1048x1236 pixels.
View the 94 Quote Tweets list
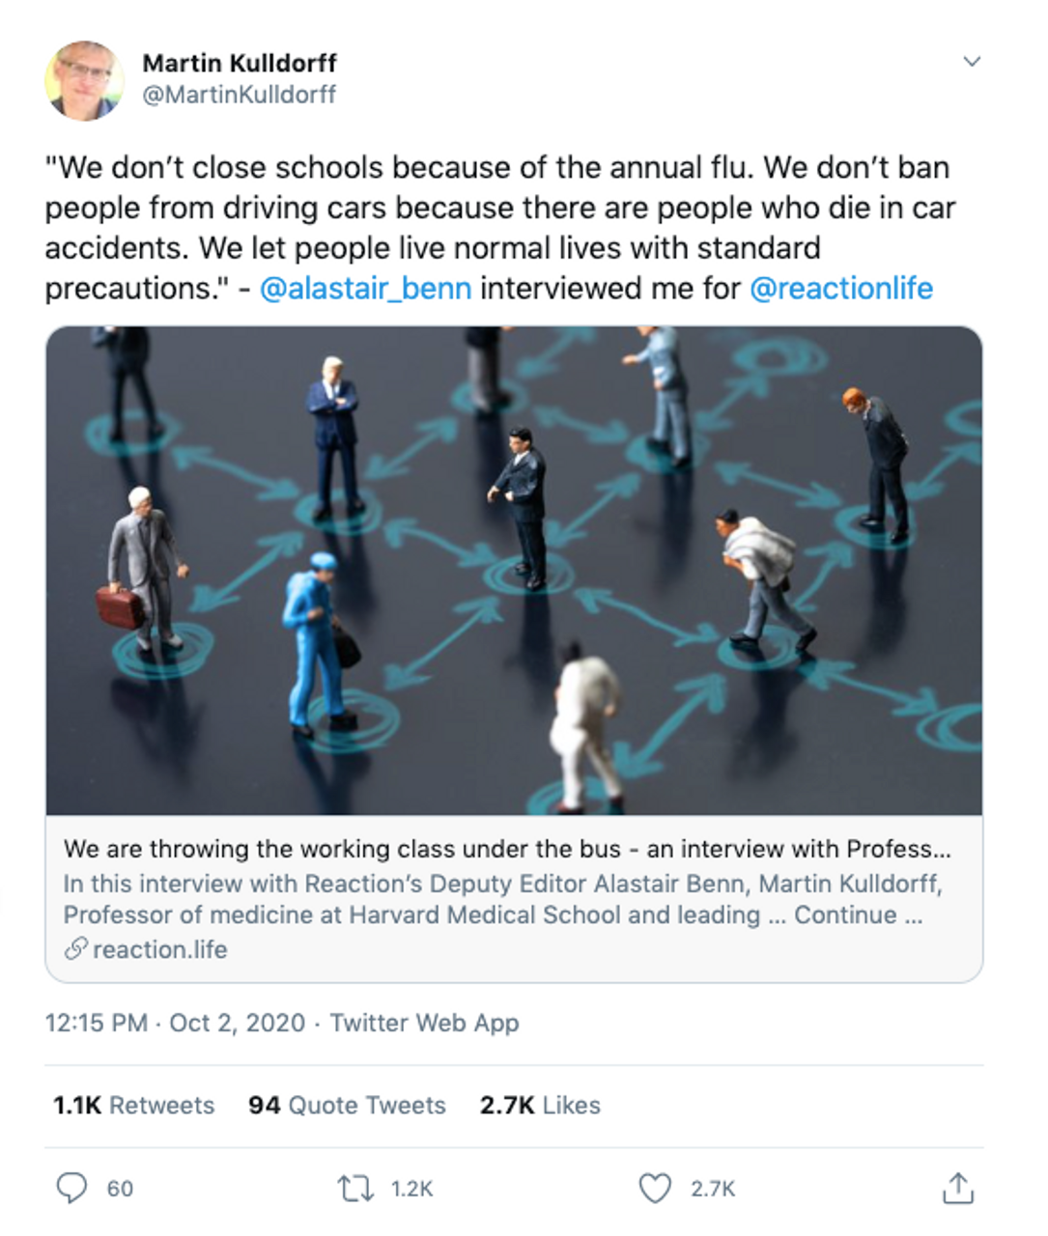(x=347, y=1105)
